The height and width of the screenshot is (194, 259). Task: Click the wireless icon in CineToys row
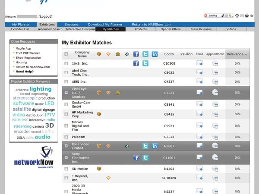pyautogui.click(x=108, y=93)
